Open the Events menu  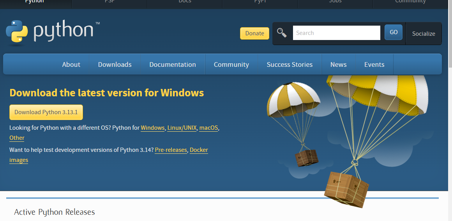tap(374, 64)
